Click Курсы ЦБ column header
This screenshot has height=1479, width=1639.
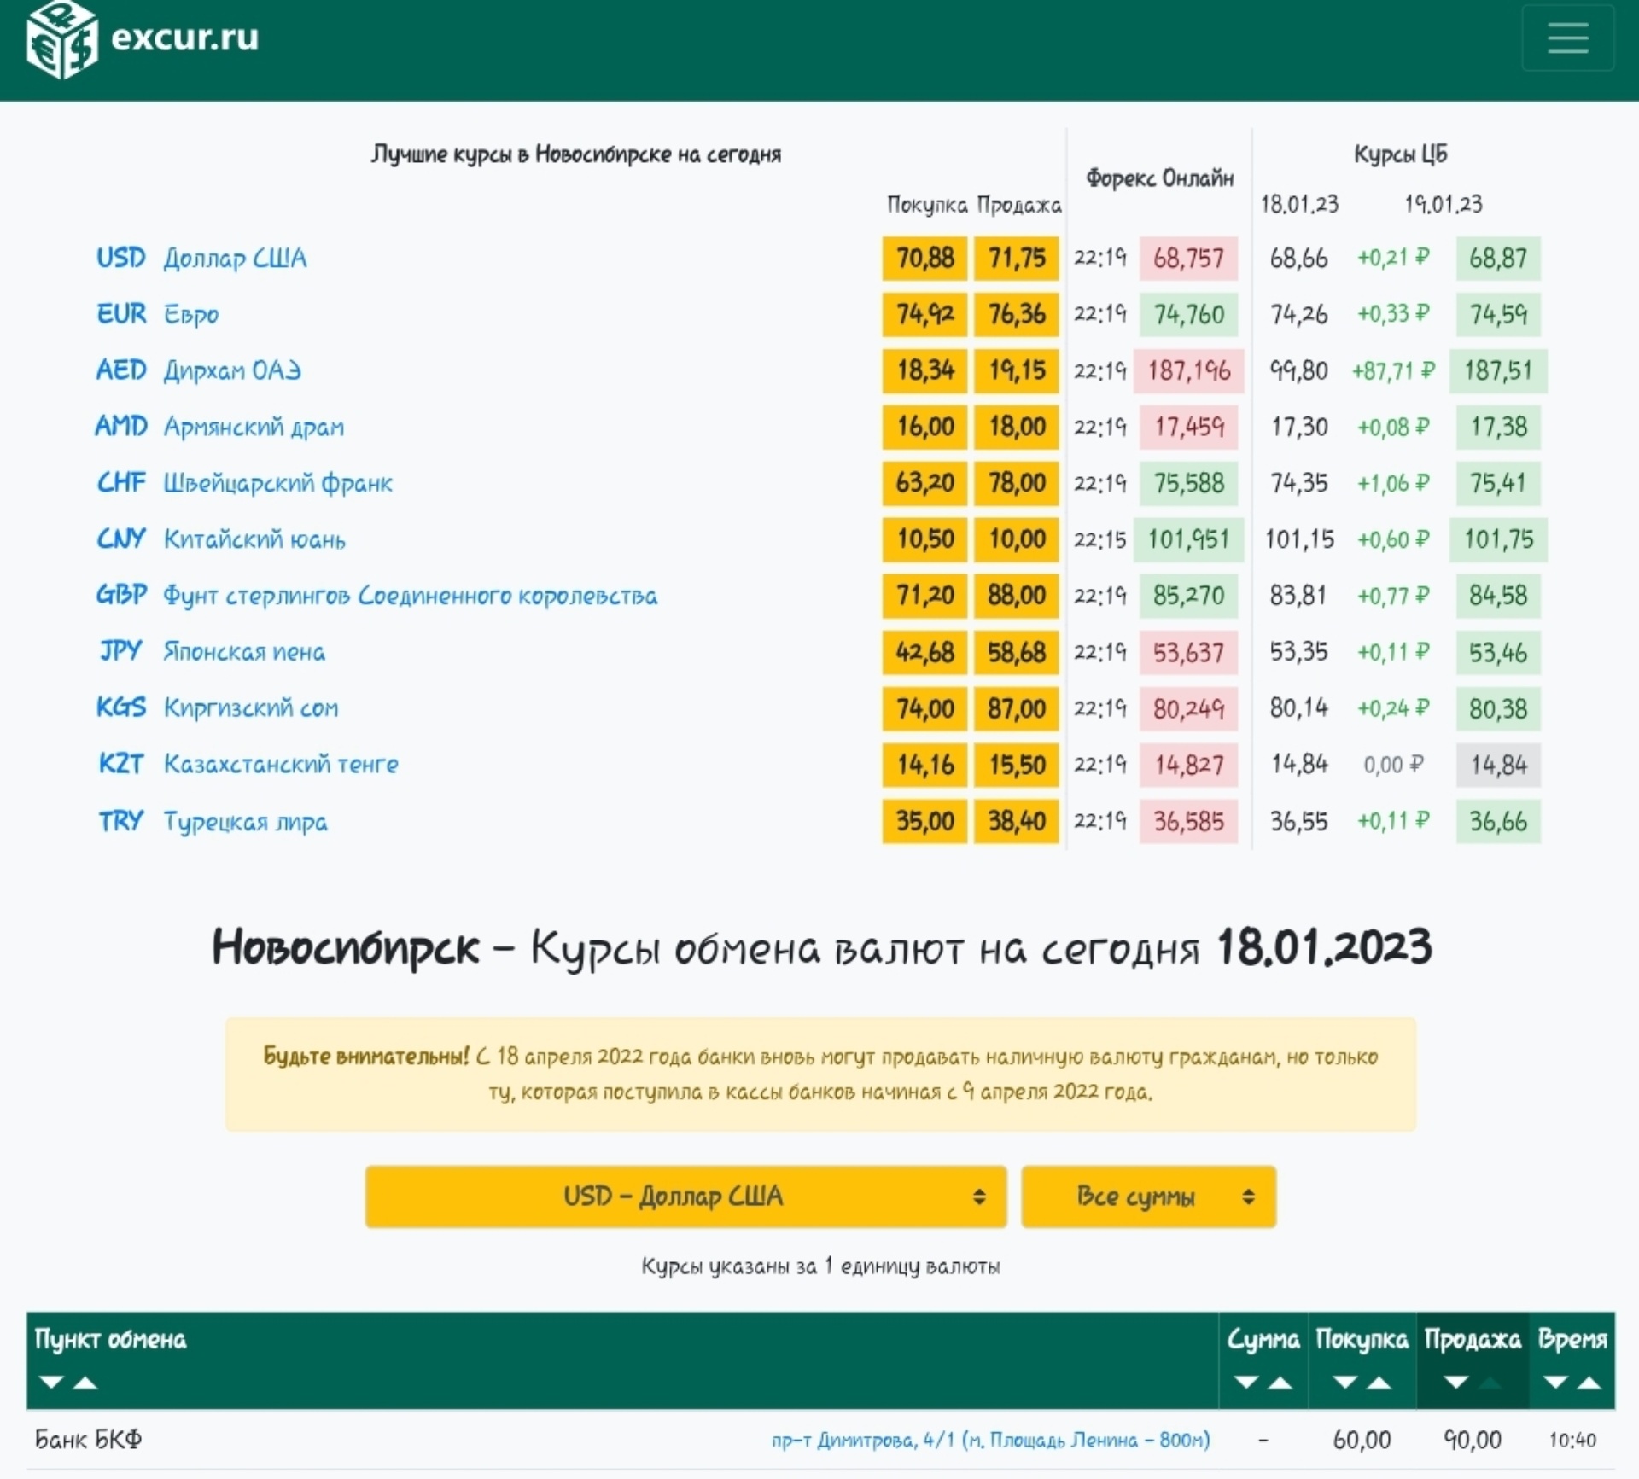click(x=1400, y=154)
